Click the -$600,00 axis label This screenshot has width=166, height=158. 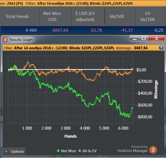[144, 105]
